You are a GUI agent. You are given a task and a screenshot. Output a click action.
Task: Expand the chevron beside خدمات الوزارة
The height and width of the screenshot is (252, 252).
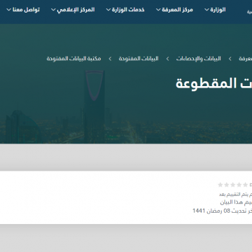pyautogui.click(x=108, y=10)
